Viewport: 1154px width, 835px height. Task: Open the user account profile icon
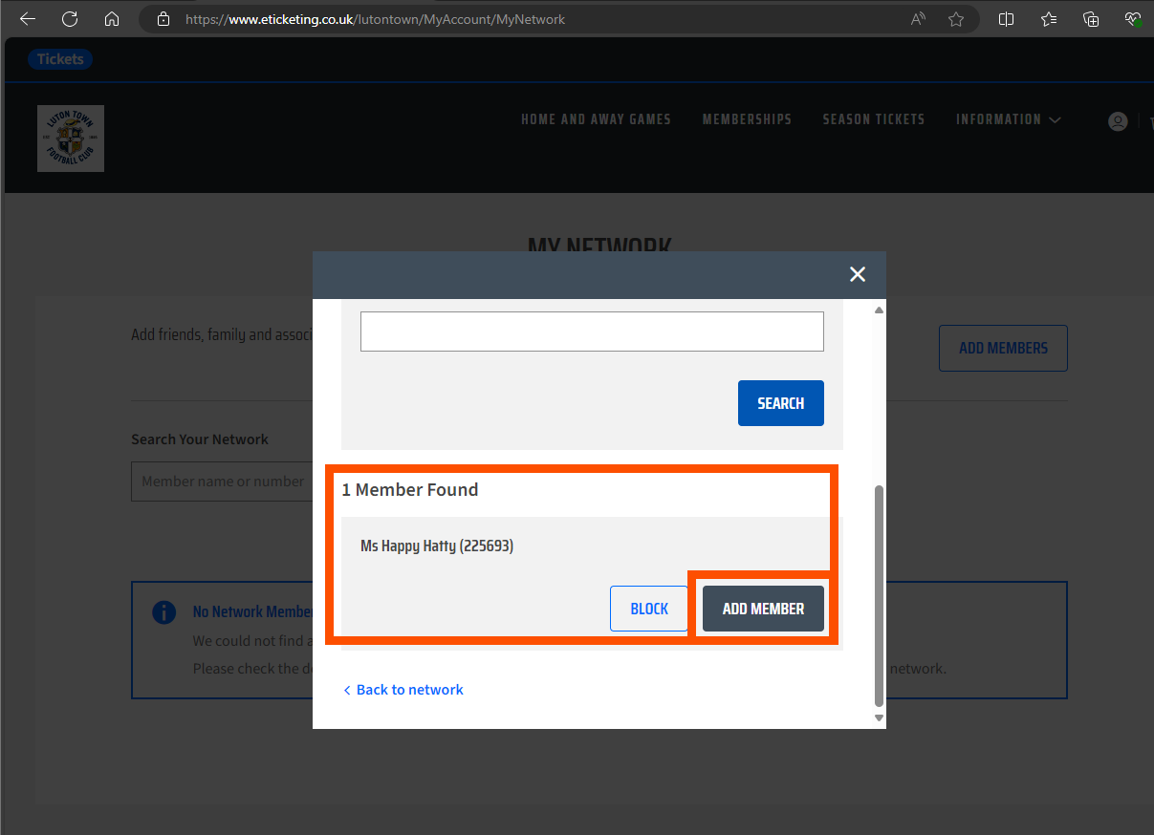pos(1118,121)
